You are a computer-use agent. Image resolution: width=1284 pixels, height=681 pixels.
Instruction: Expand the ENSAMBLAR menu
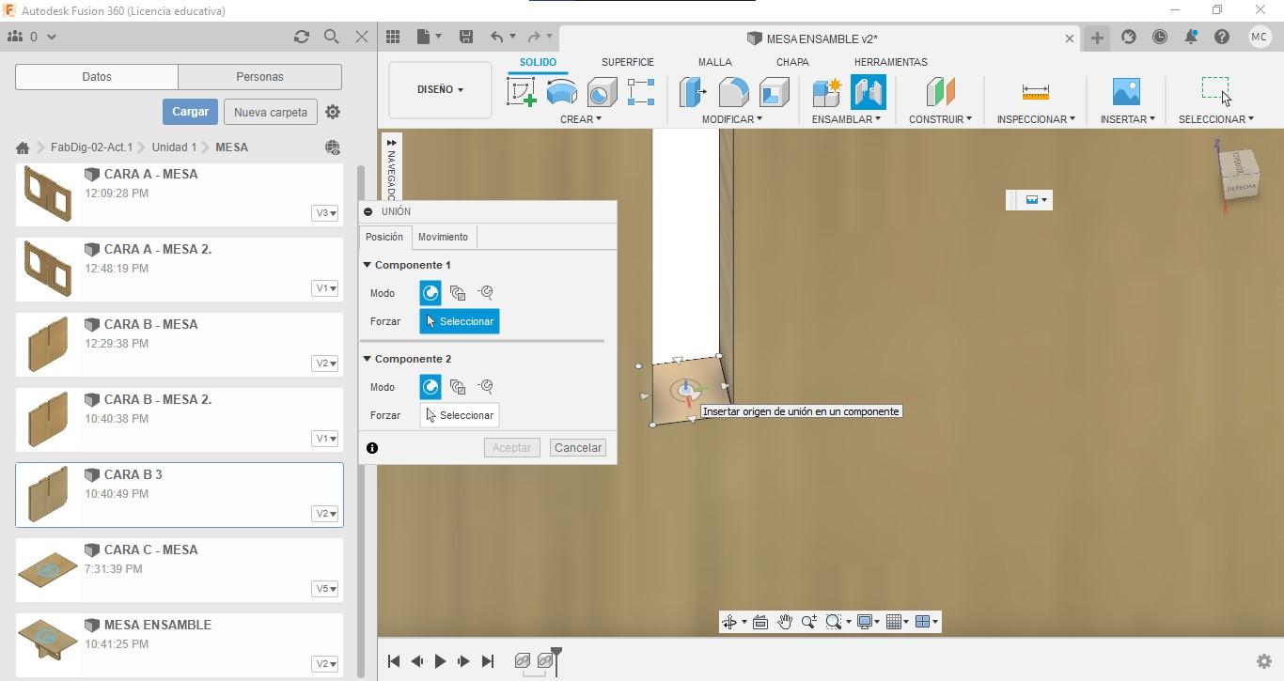coord(846,119)
